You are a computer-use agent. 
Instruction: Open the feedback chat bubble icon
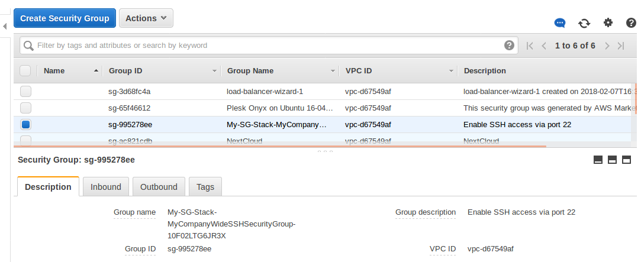(560, 23)
